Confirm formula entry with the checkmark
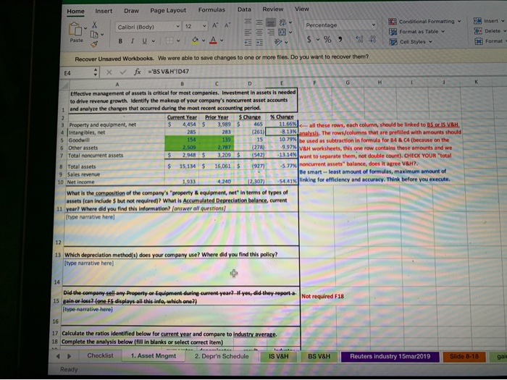The height and width of the screenshot is (380, 507). point(123,72)
